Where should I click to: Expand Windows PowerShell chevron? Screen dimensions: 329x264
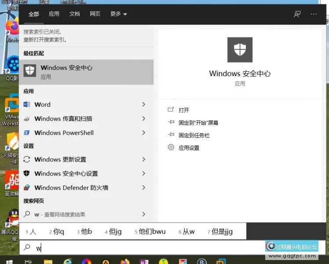[144, 132]
